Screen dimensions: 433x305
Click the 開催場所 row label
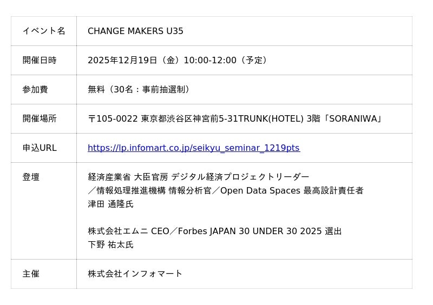coord(40,119)
